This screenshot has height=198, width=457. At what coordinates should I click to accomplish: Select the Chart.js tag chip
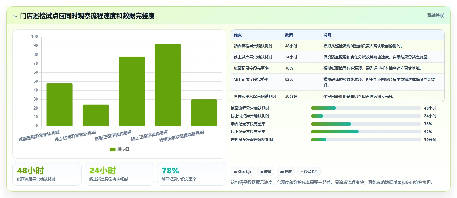click(243, 171)
